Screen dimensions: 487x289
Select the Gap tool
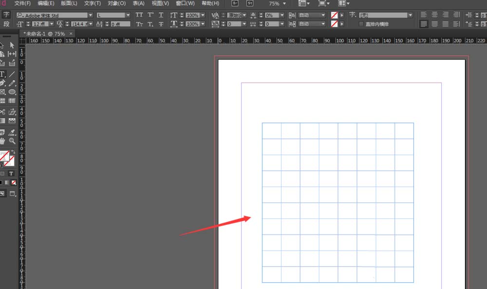12,54
